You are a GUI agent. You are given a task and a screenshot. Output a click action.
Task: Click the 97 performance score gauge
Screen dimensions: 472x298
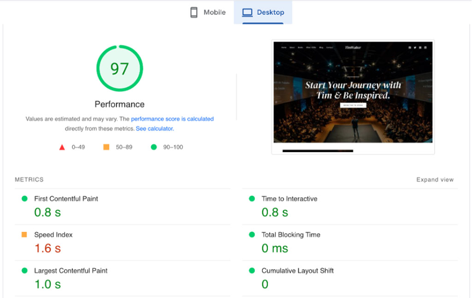tap(119, 69)
